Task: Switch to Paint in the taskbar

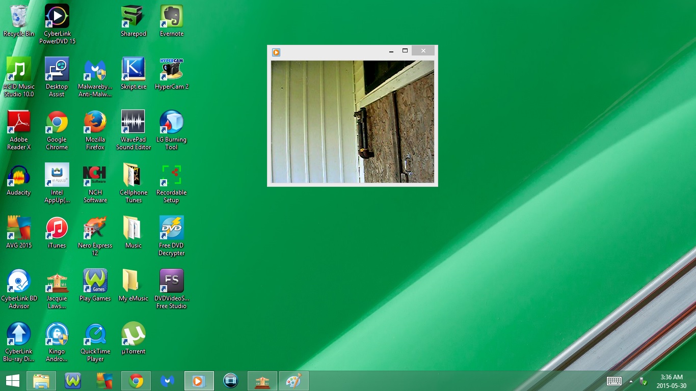Action: (x=294, y=381)
